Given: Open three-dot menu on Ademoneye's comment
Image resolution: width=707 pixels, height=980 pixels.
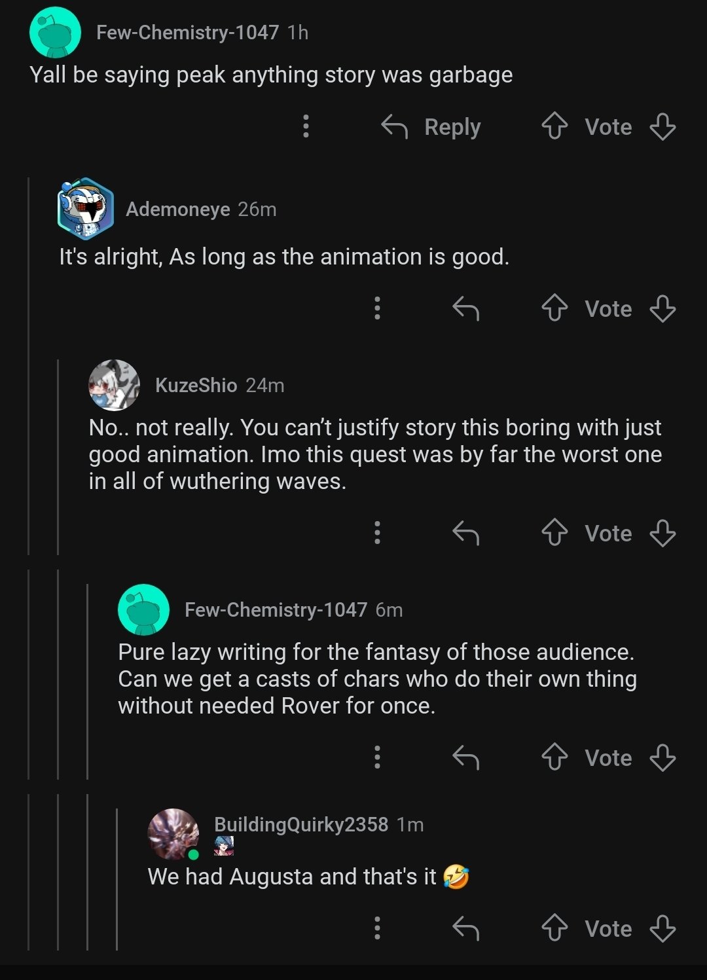Looking at the screenshot, I should coord(377,308).
